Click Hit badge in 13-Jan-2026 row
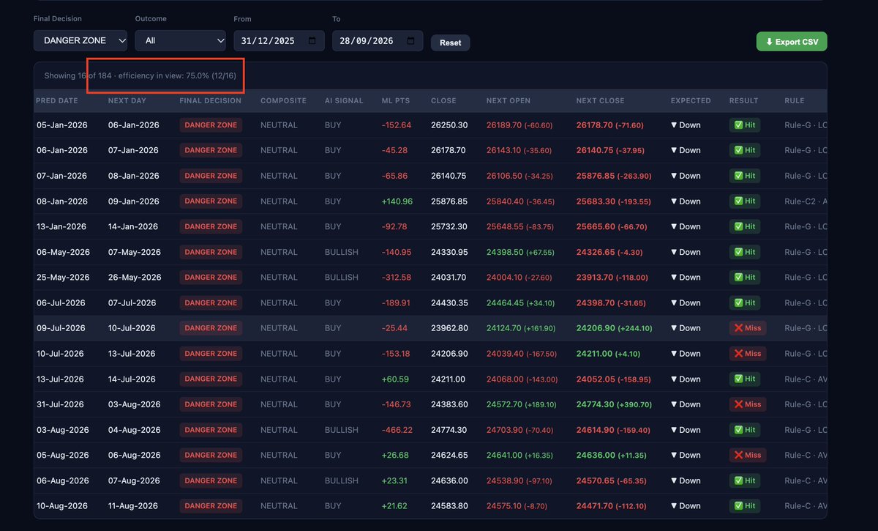The image size is (878, 531). pos(745,226)
